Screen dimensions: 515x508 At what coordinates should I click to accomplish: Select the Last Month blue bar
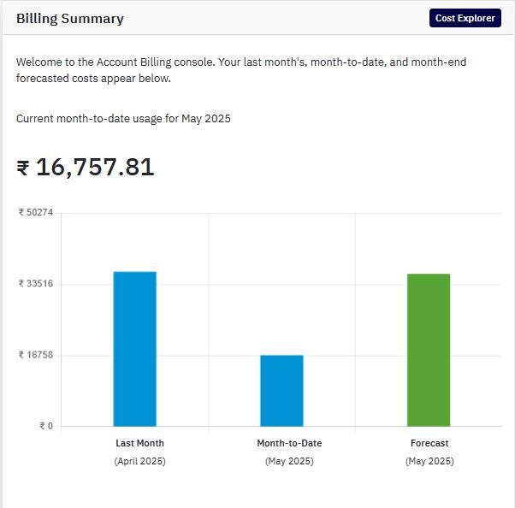(x=135, y=349)
